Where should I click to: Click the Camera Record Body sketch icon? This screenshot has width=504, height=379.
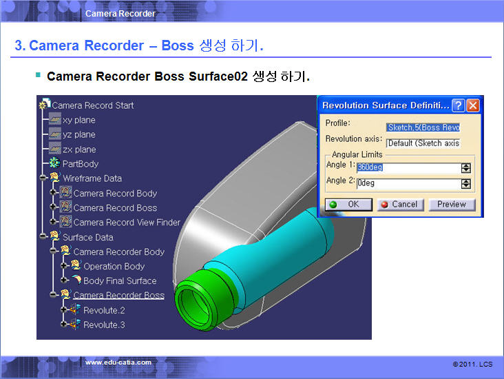point(66,193)
